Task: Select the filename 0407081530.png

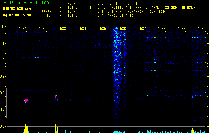Action: pyautogui.click(x=17, y=9)
